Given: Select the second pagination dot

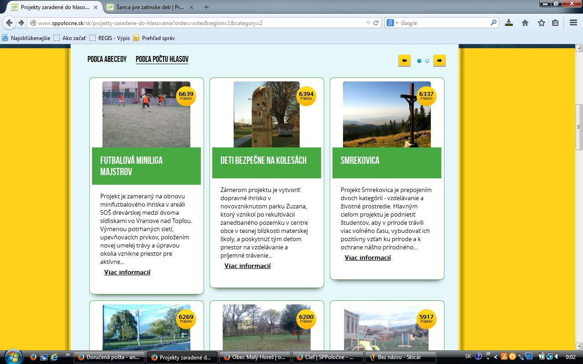Looking at the screenshot, I should [x=427, y=61].
